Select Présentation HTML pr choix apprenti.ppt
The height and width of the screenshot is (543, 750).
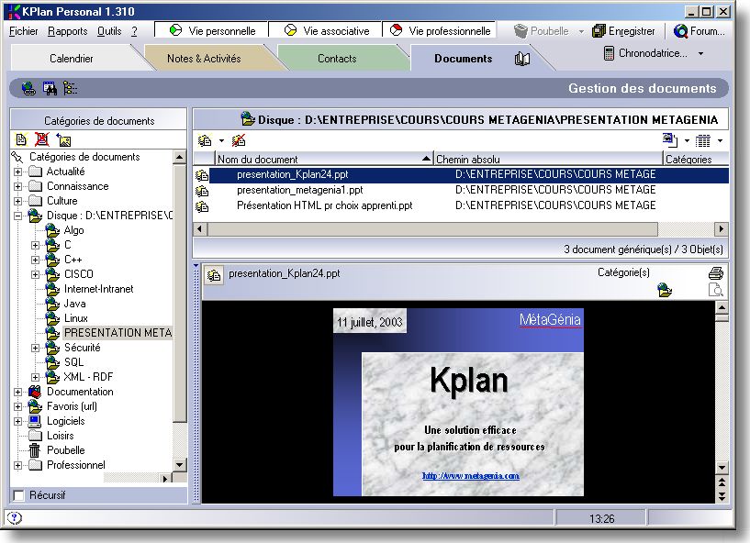point(325,206)
